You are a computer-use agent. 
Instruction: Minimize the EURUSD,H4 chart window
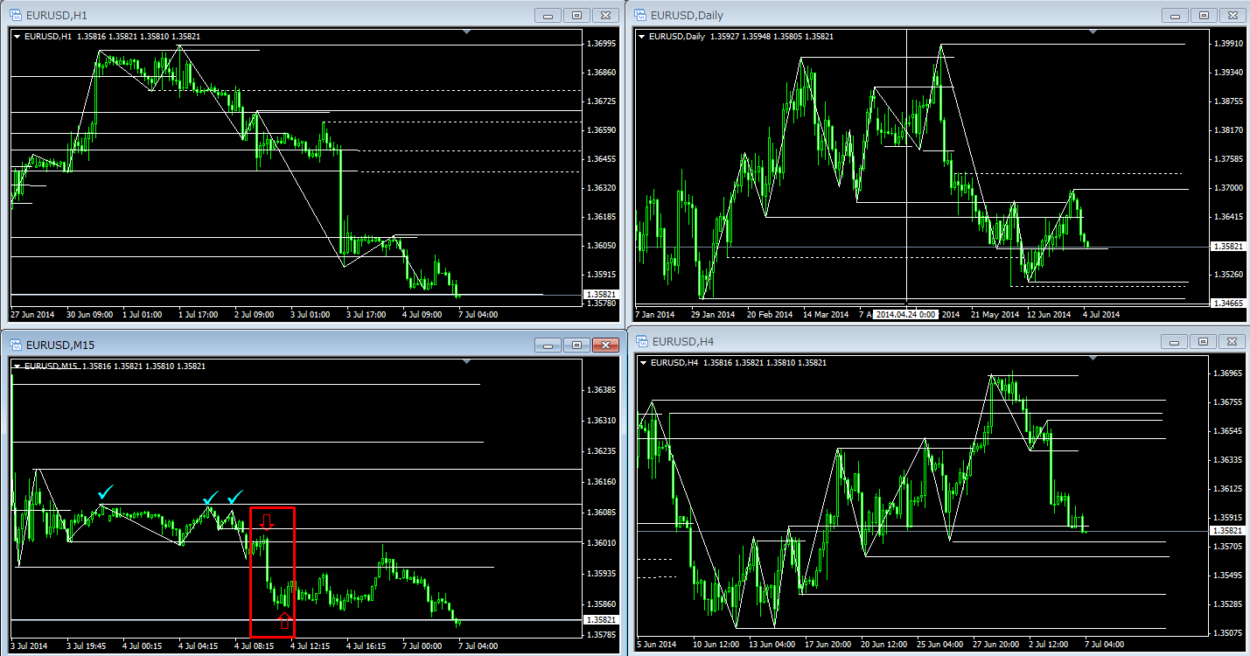click(x=1175, y=341)
